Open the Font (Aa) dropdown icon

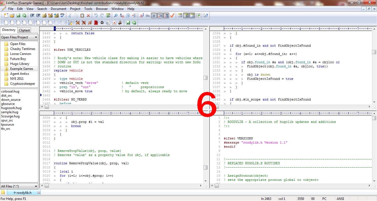pos(142,15)
